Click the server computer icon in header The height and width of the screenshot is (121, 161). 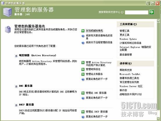7,12
